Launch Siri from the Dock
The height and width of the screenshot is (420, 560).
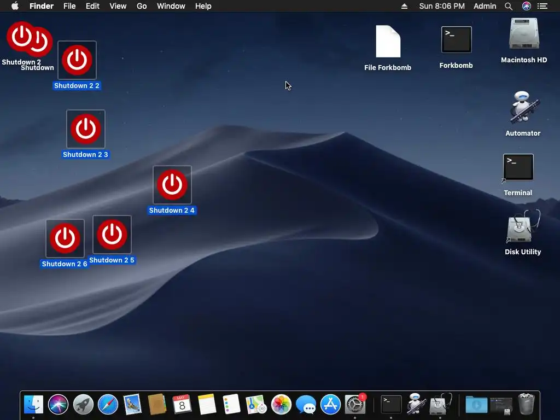58,404
